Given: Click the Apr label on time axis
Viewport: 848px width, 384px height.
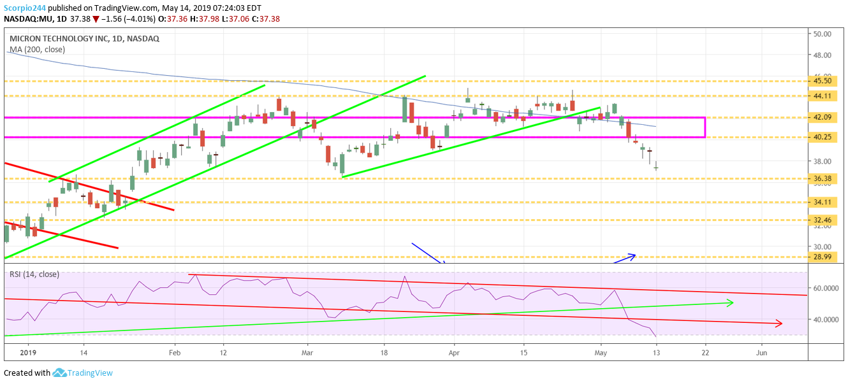Looking at the screenshot, I should click(454, 352).
